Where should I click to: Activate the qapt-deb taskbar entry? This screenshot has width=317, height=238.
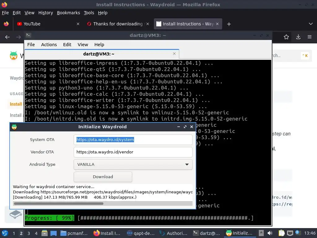coord(140,233)
